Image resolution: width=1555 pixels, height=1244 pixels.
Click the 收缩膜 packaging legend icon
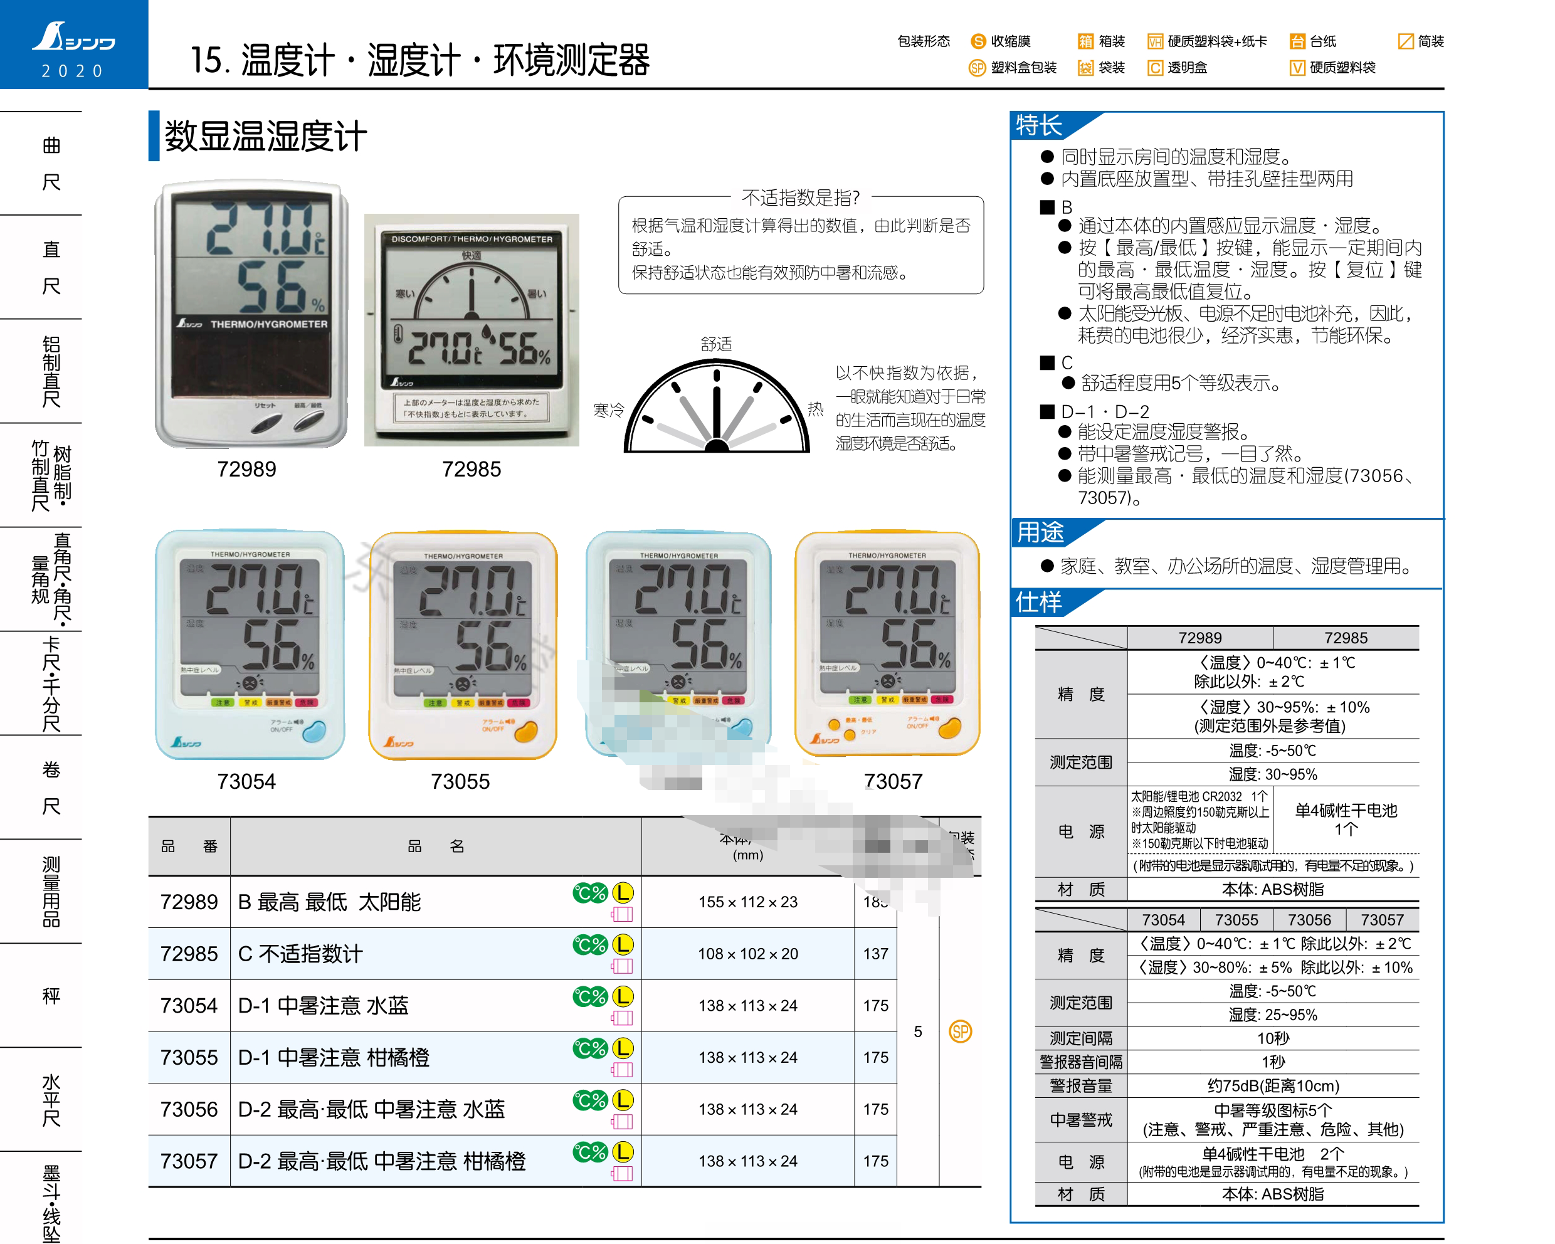[979, 41]
